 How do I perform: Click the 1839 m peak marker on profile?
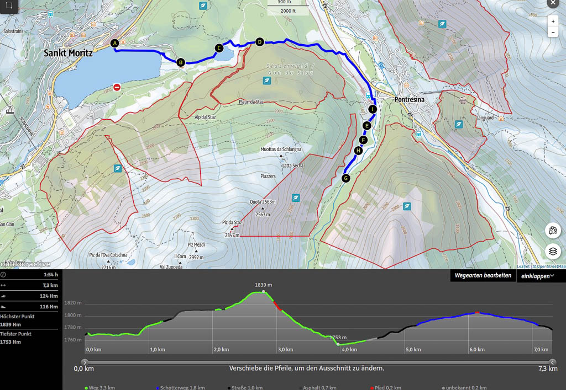(264, 291)
